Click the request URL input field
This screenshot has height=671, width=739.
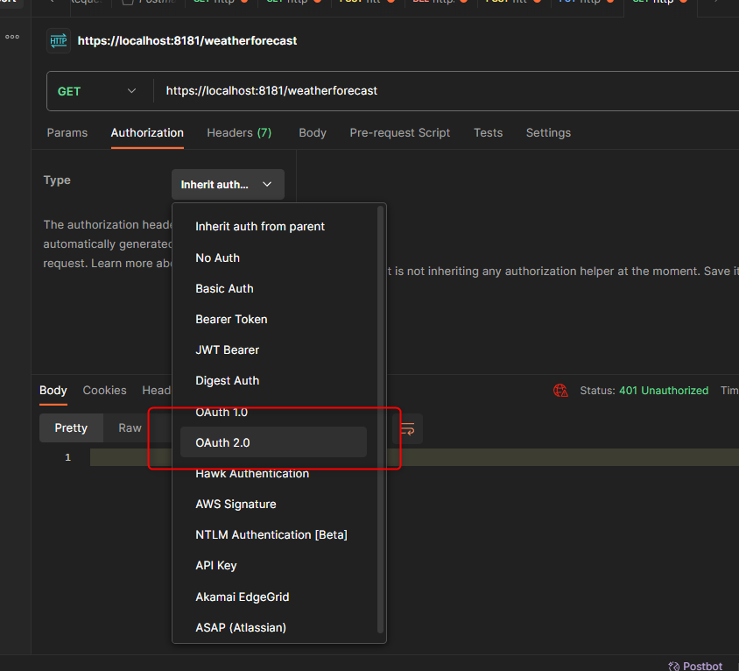(438, 91)
